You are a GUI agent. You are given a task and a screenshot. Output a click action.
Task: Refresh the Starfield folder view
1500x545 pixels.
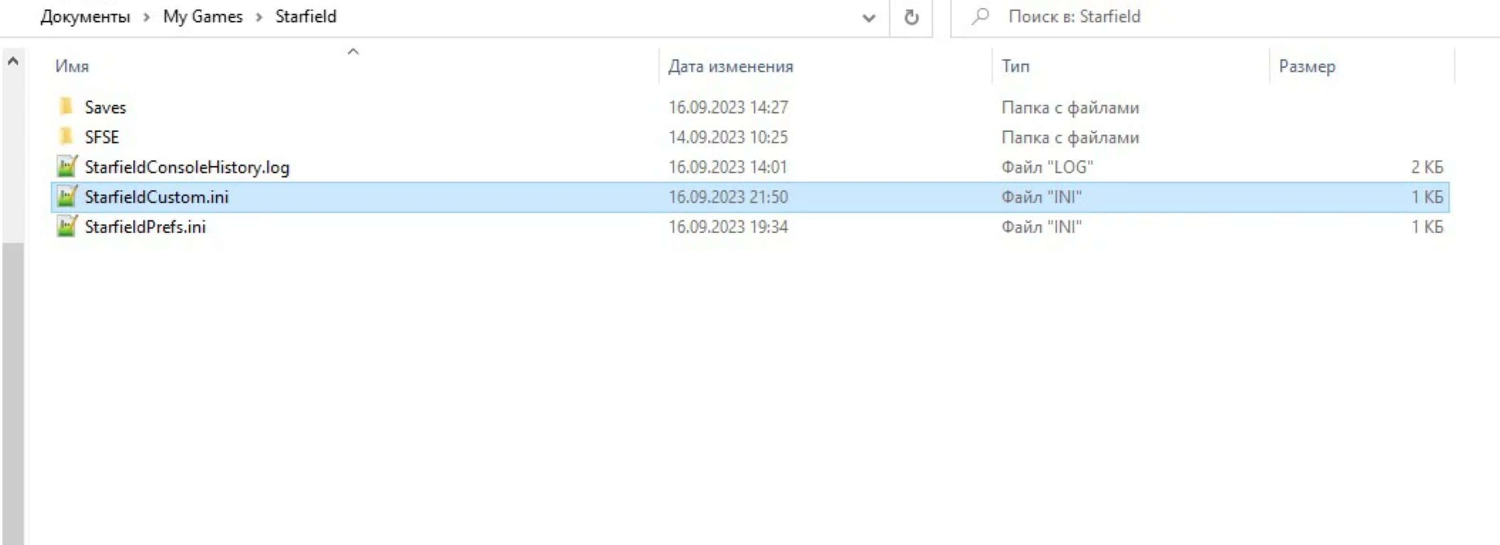[x=911, y=18]
